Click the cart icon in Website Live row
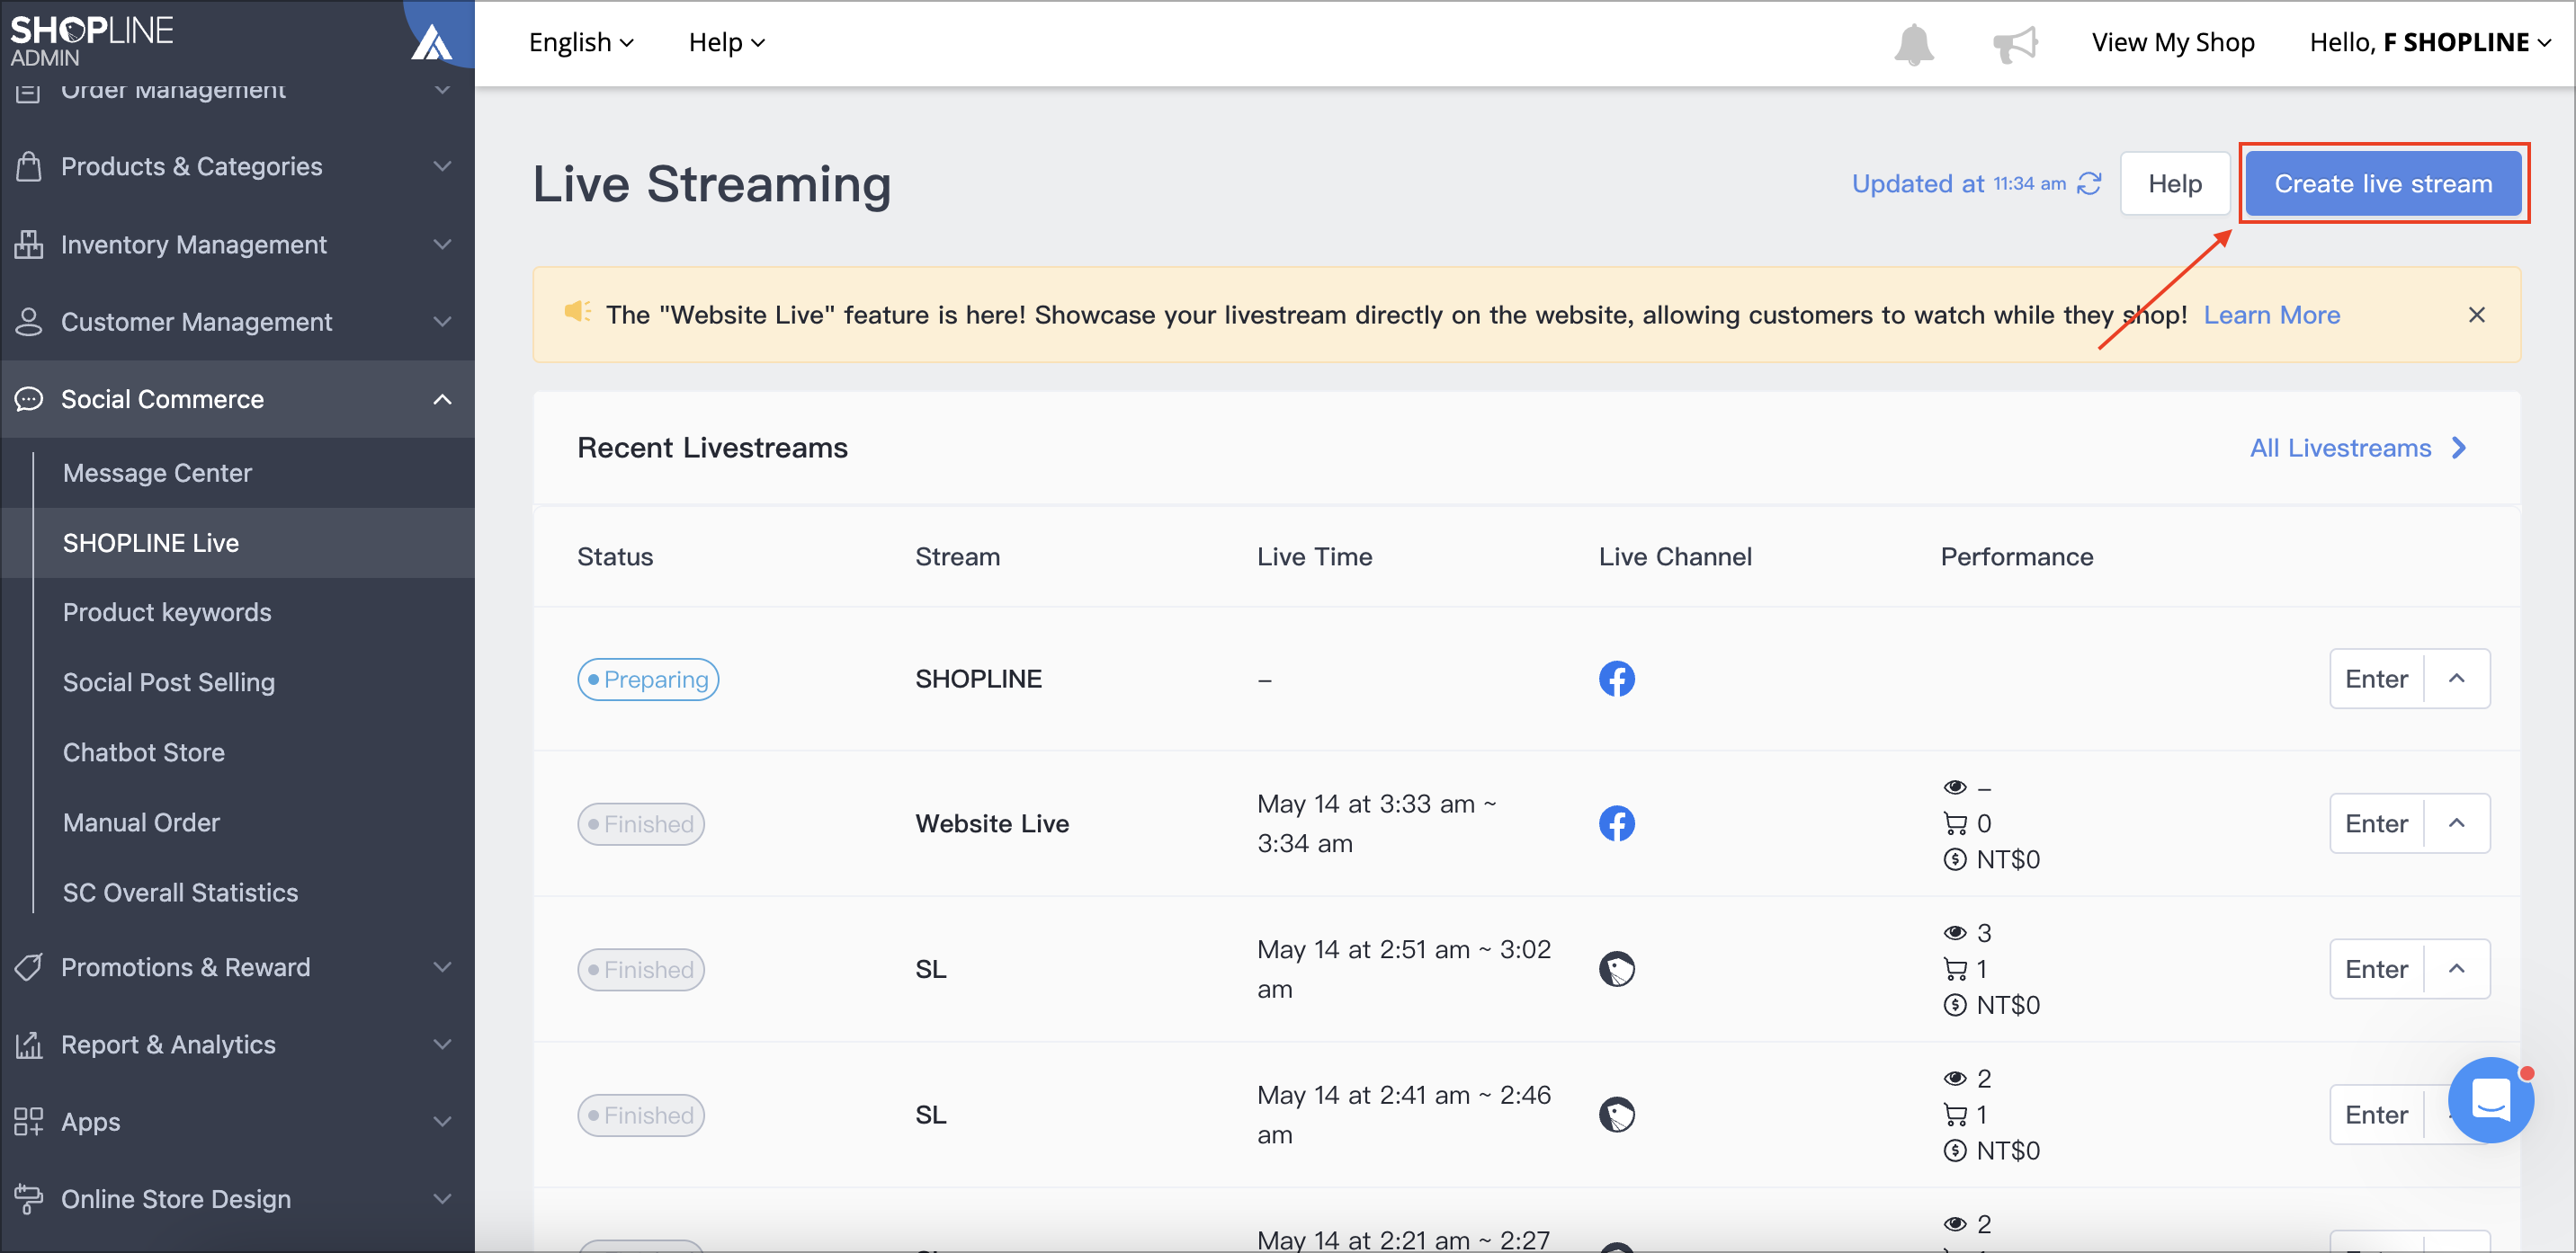Screen dimensions: 2576x1253 (x=1954, y=823)
